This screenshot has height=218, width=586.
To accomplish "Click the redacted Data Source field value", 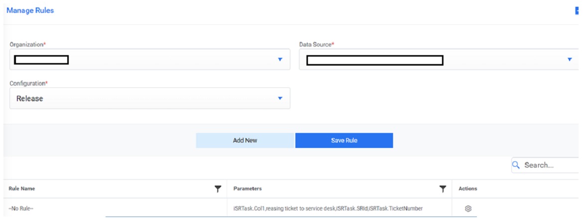I will pos(374,61).
